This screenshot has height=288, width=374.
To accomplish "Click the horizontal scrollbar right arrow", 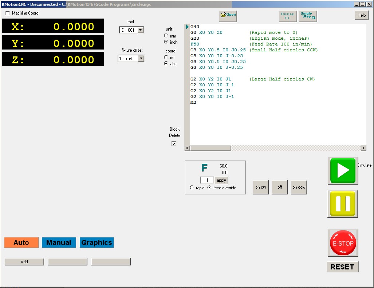I will 363,148.
